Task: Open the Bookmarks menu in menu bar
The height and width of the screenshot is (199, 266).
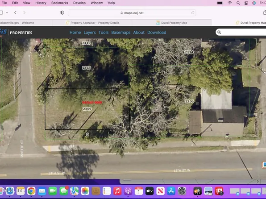Action: click(x=60, y=3)
